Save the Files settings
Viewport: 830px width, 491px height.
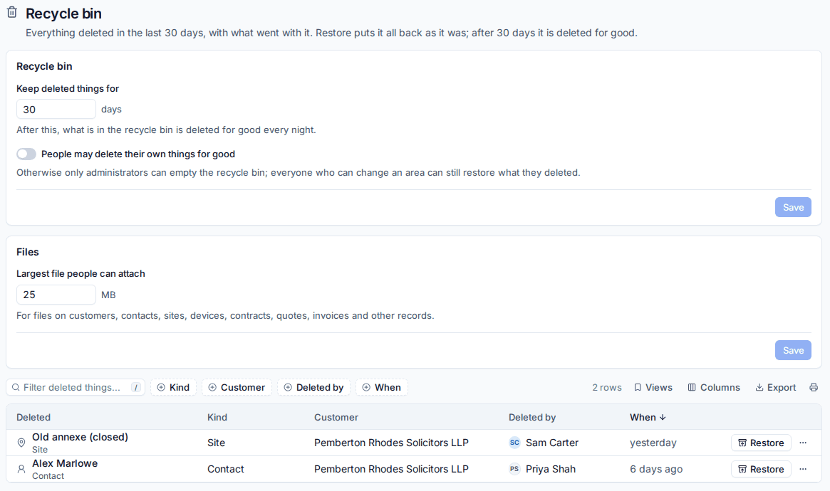point(793,350)
